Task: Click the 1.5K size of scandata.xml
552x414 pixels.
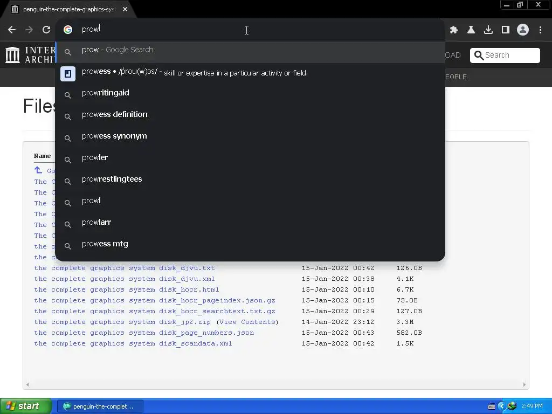Action: pos(405,343)
